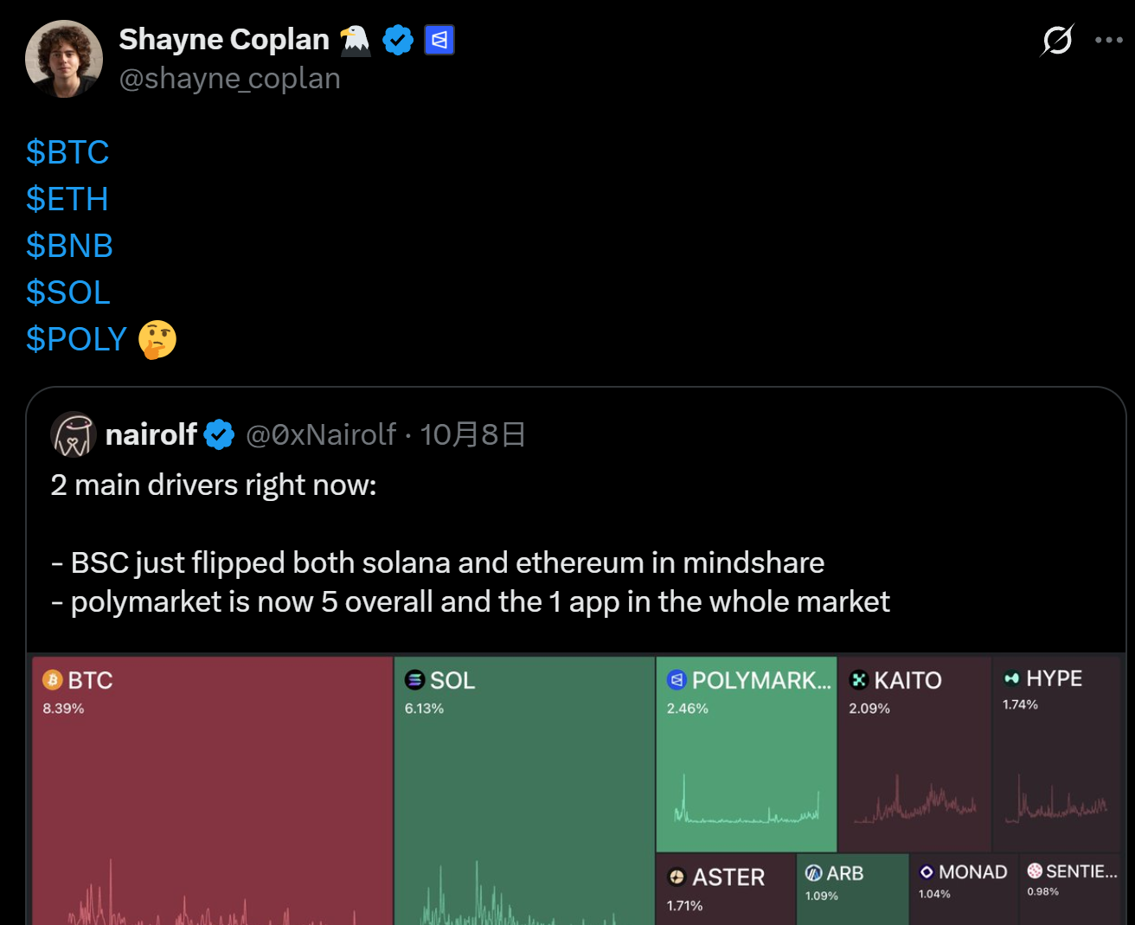The width and height of the screenshot is (1135, 925).
Task: Open the $POLY cashtag link
Action: (x=76, y=339)
